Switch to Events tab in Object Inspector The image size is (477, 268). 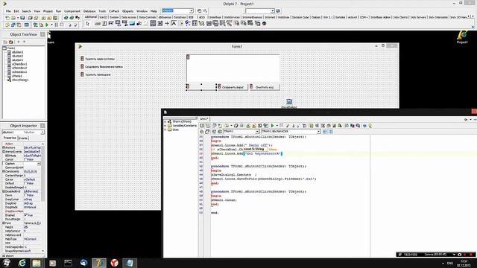(x=23, y=138)
